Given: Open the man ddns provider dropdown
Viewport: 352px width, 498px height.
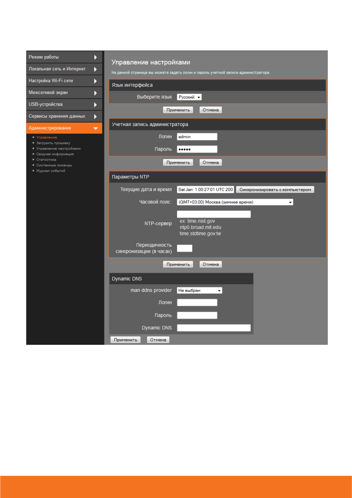Looking at the screenshot, I should coord(199,290).
